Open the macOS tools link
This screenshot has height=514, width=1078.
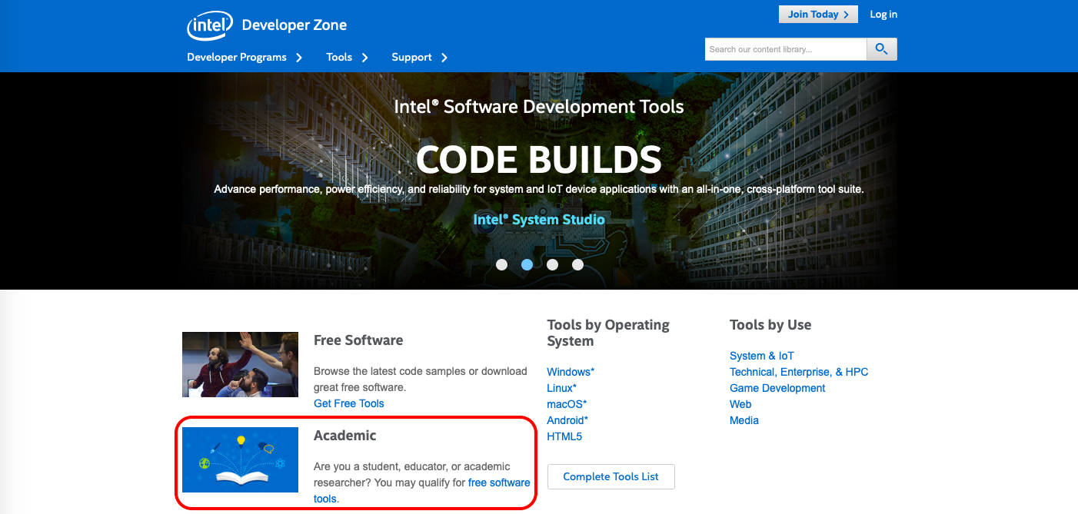click(x=566, y=404)
